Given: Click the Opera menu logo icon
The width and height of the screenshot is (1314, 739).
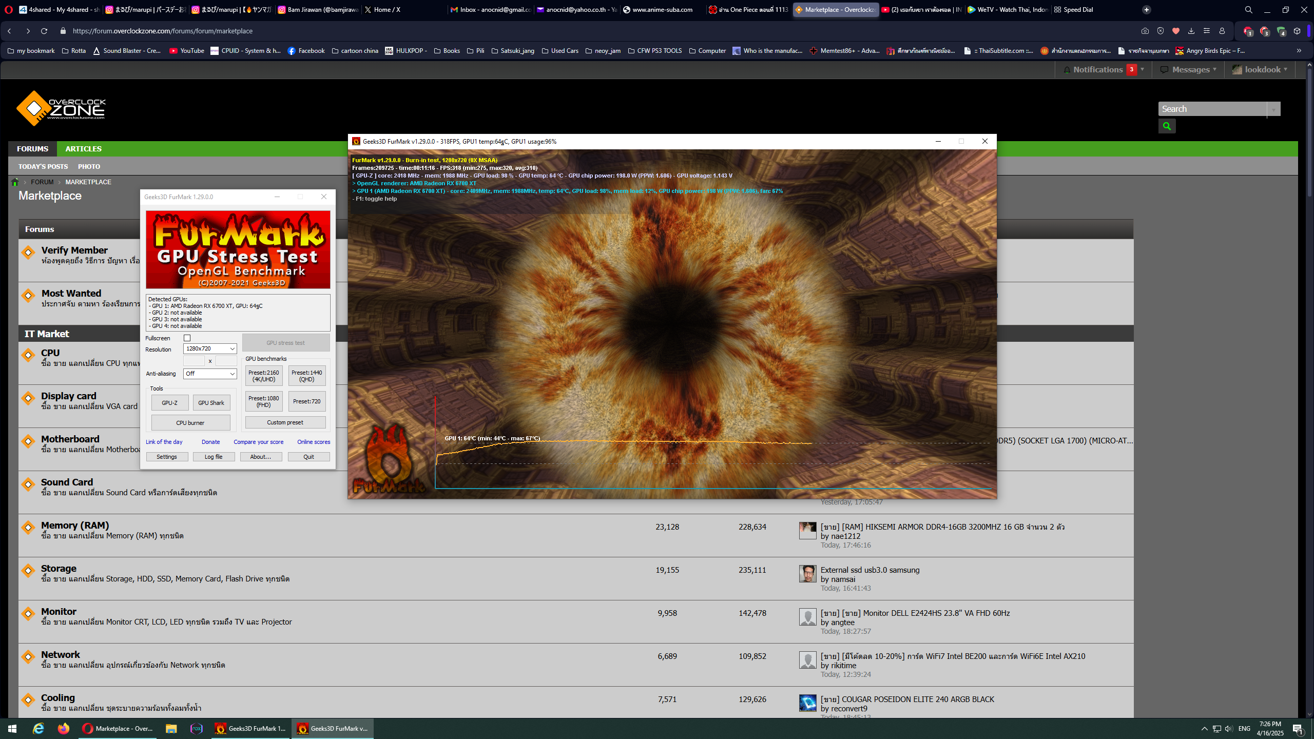Looking at the screenshot, I should [x=8, y=10].
